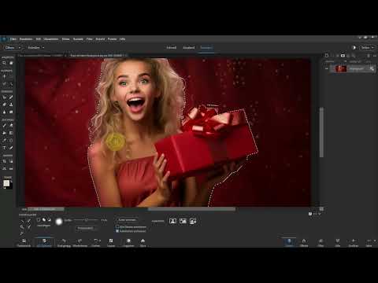Click the vertical canvas scrollbar

click(x=321, y=132)
